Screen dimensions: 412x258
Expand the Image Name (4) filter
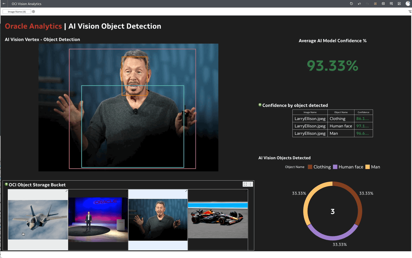[x=16, y=11]
